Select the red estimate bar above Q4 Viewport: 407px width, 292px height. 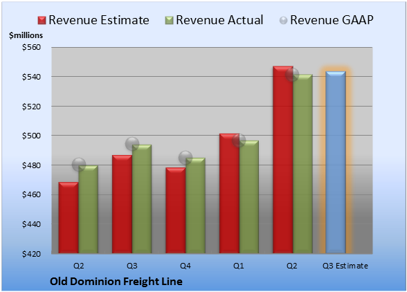176,210
